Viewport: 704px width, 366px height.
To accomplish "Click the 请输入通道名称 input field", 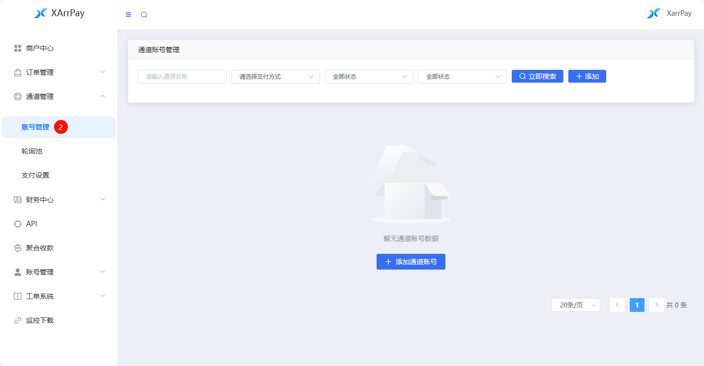I will point(182,77).
